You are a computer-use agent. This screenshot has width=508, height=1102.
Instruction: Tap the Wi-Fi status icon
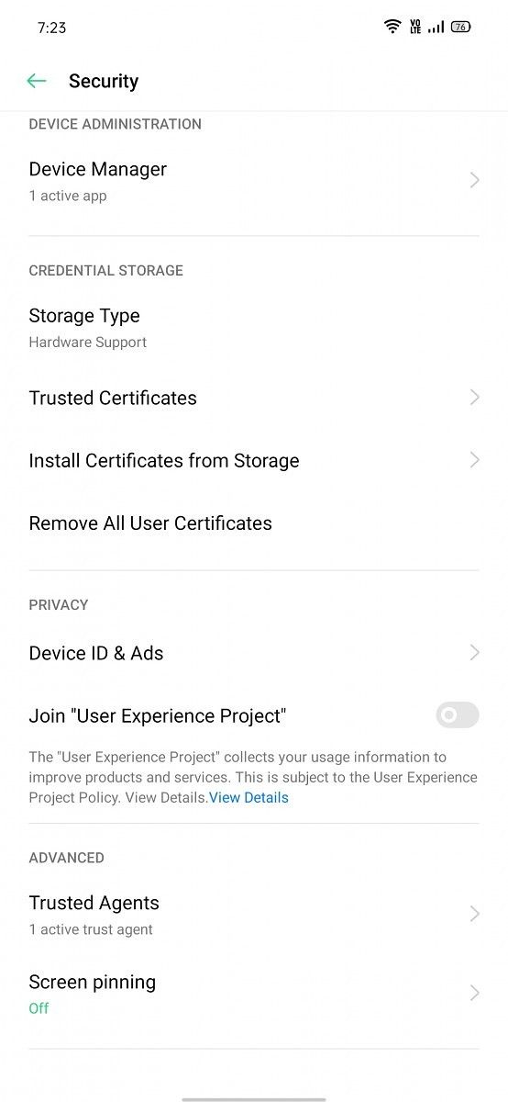point(392,27)
